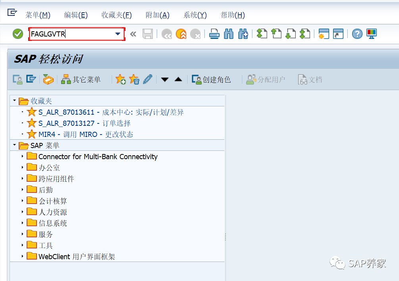The image size is (399, 281).
Task: Expand the WebClient 用户界面框架 folder
Action: 22,256
